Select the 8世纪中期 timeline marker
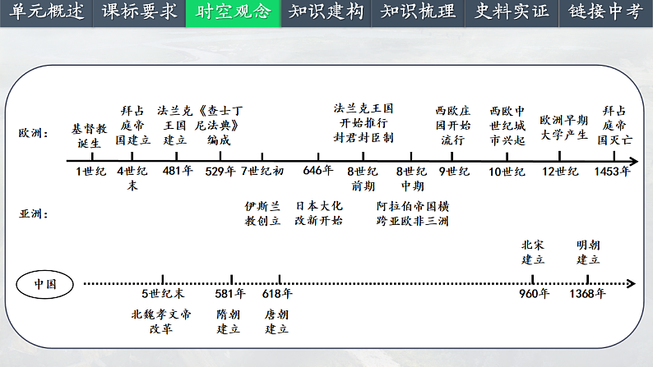Viewport: 653px width, 367px height. tap(412, 179)
